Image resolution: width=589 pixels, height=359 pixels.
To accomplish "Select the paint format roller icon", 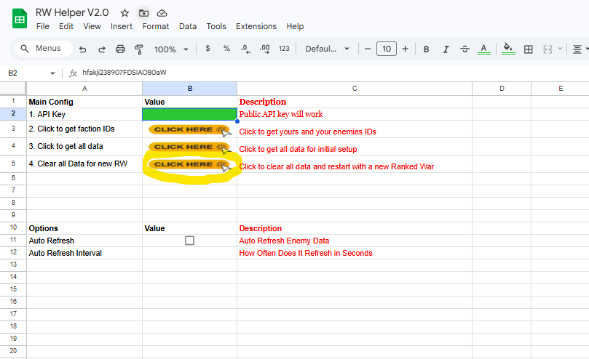I will pyautogui.click(x=139, y=49).
